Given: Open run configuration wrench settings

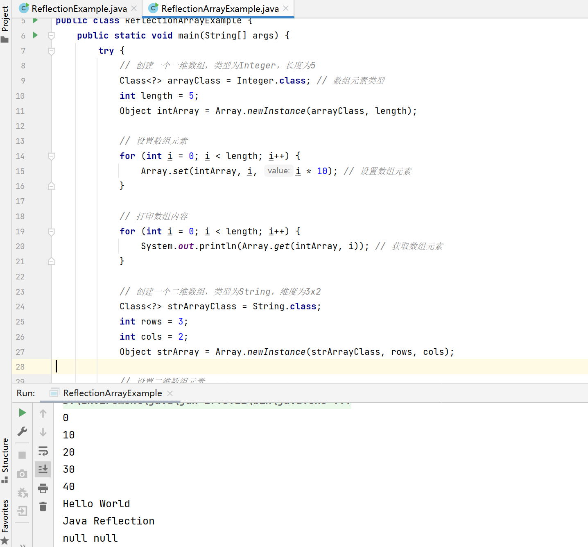Looking at the screenshot, I should point(23,432).
